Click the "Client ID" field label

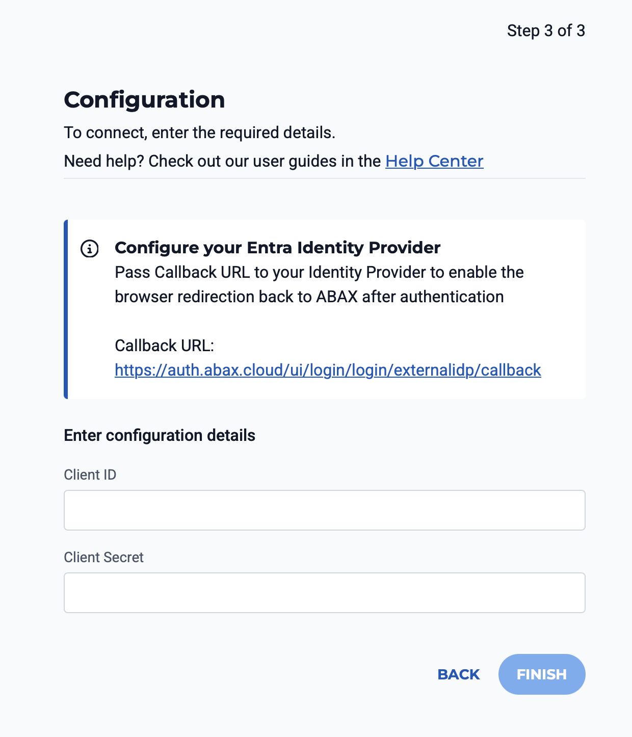[x=90, y=475]
